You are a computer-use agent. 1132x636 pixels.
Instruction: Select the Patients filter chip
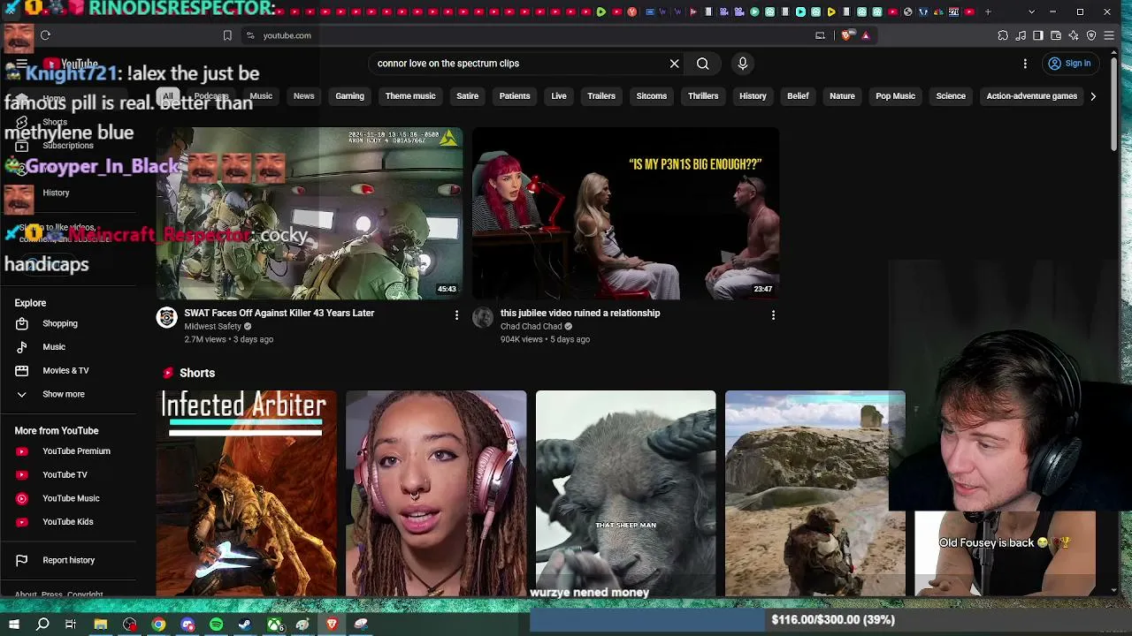(515, 96)
